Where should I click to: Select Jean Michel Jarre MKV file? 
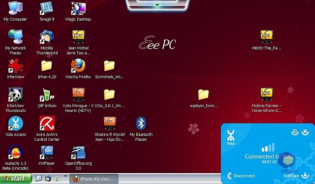coord(78,42)
